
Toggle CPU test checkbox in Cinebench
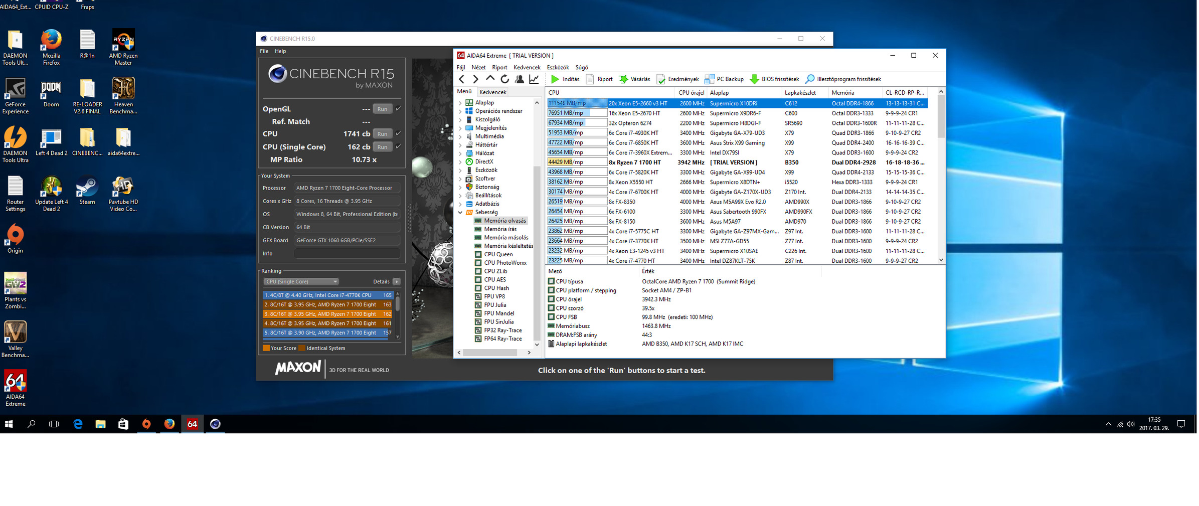tap(399, 133)
